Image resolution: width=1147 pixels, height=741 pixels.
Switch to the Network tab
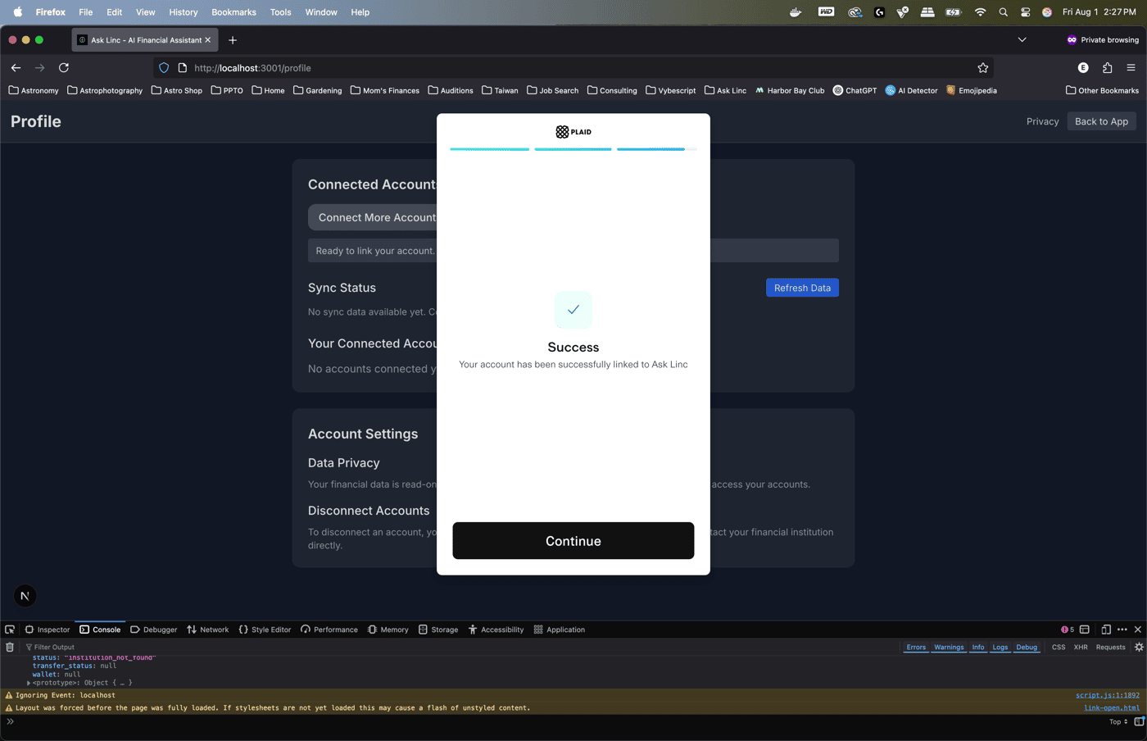pyautogui.click(x=208, y=630)
